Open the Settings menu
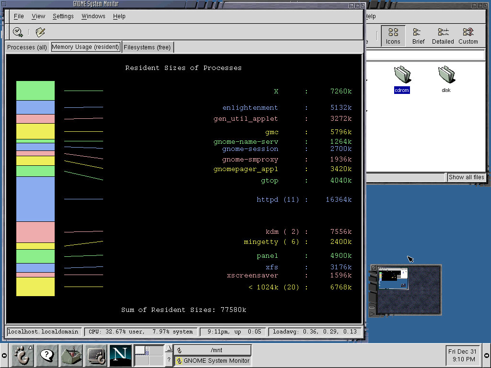Image resolution: width=491 pixels, height=368 pixels. 63,16
